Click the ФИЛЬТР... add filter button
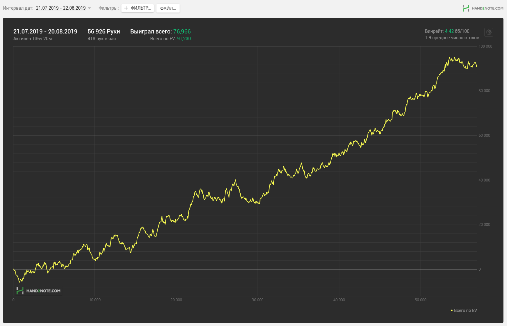 (138, 8)
